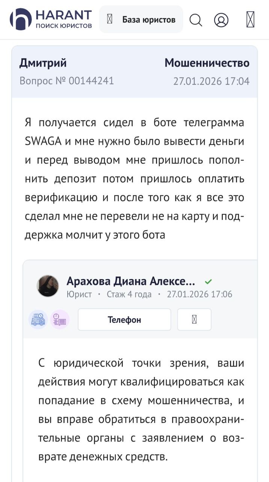
Task: Click the green verified checkmark
Action: [208, 281]
